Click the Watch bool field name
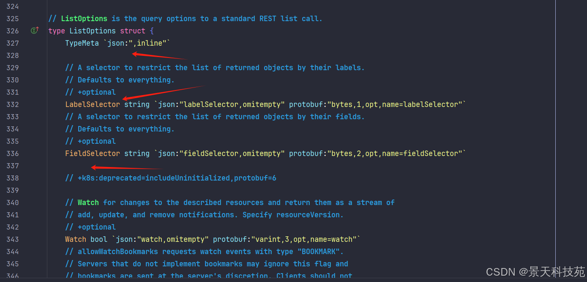The width and height of the screenshot is (587, 282). click(75, 239)
